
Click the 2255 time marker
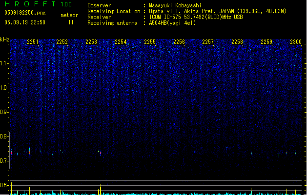pos(150,42)
